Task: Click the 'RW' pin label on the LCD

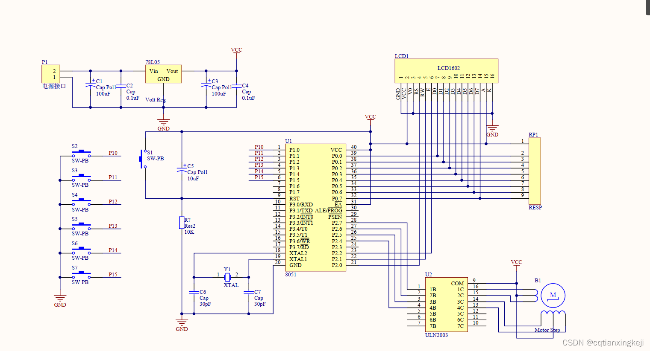Action: (x=423, y=92)
